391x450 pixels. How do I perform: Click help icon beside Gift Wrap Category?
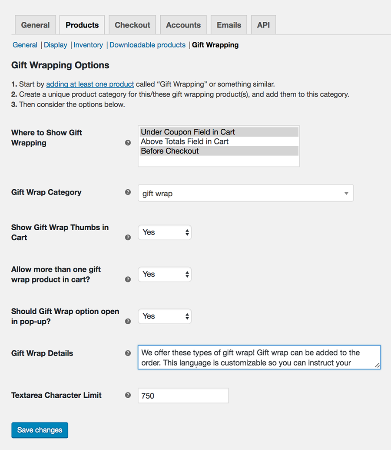pos(128,192)
